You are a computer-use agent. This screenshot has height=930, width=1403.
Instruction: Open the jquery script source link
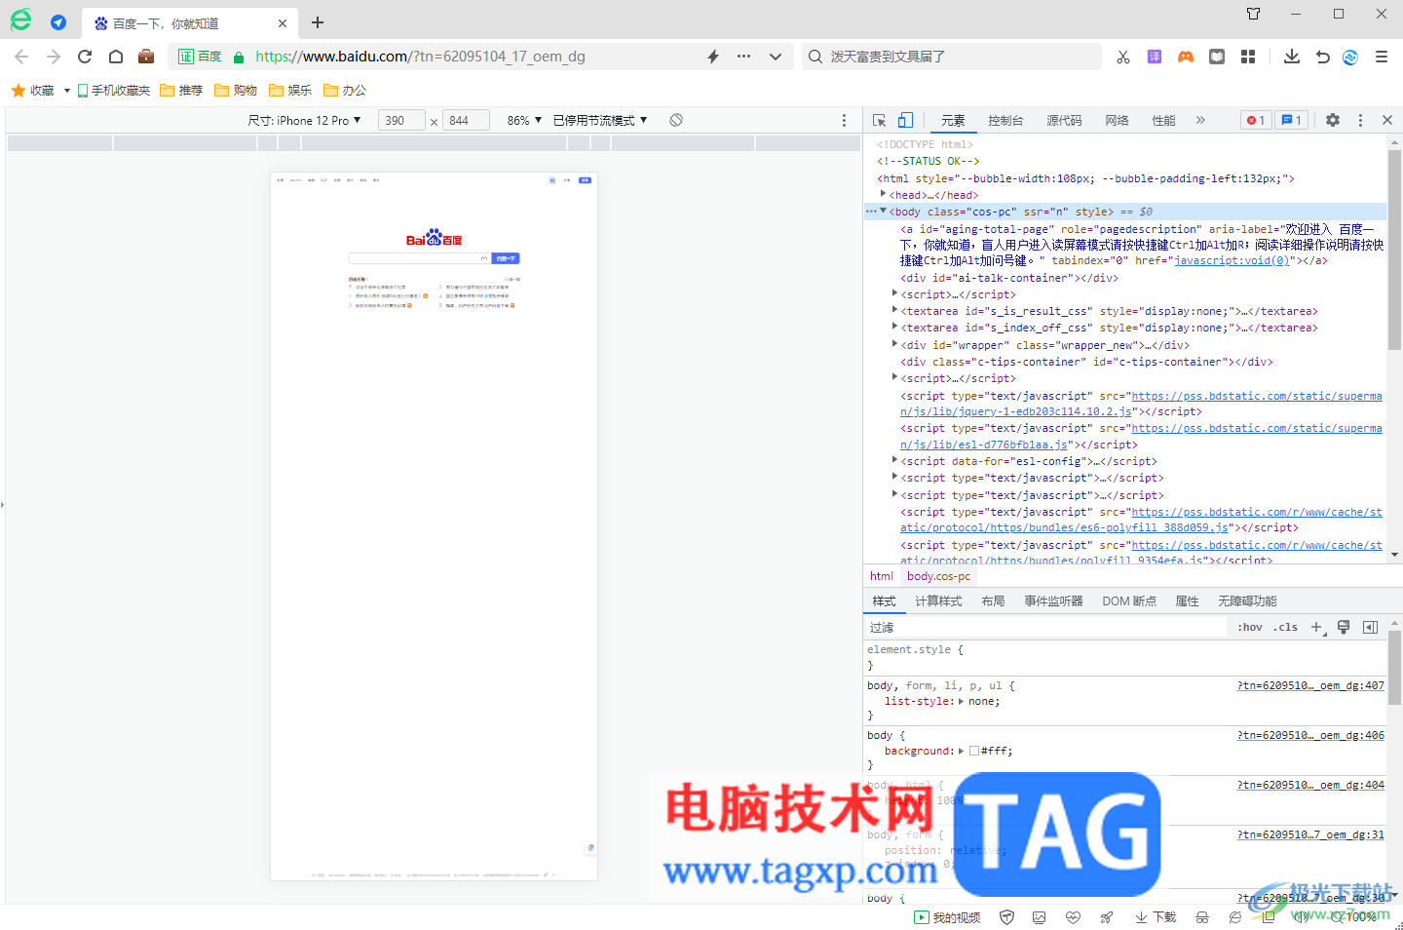[1141, 404]
